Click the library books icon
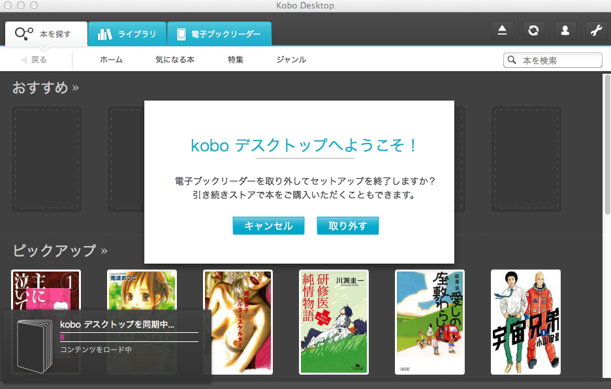Screen dimensions: 611x389 point(104,35)
